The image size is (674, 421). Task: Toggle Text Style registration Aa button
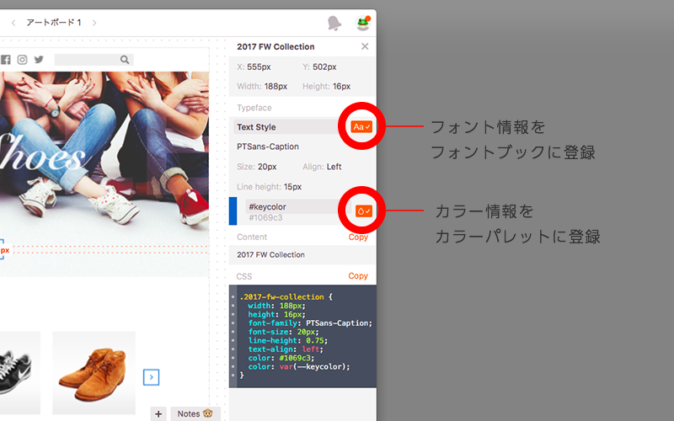click(361, 127)
